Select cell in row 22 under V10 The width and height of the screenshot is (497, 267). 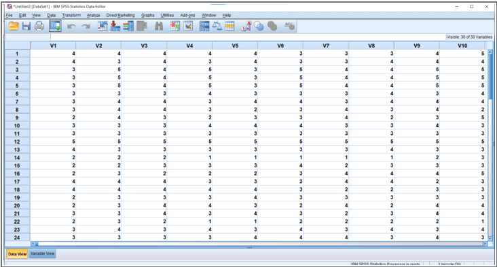click(463, 222)
